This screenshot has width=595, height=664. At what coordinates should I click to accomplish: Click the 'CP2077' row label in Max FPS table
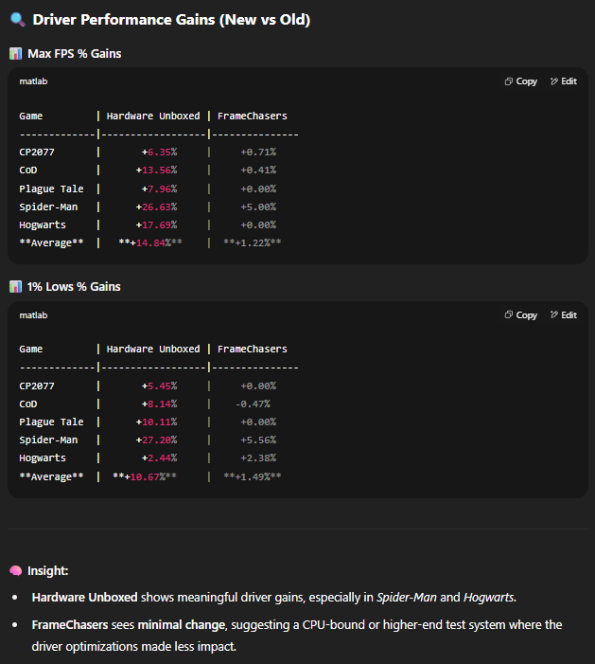pyautogui.click(x=37, y=152)
